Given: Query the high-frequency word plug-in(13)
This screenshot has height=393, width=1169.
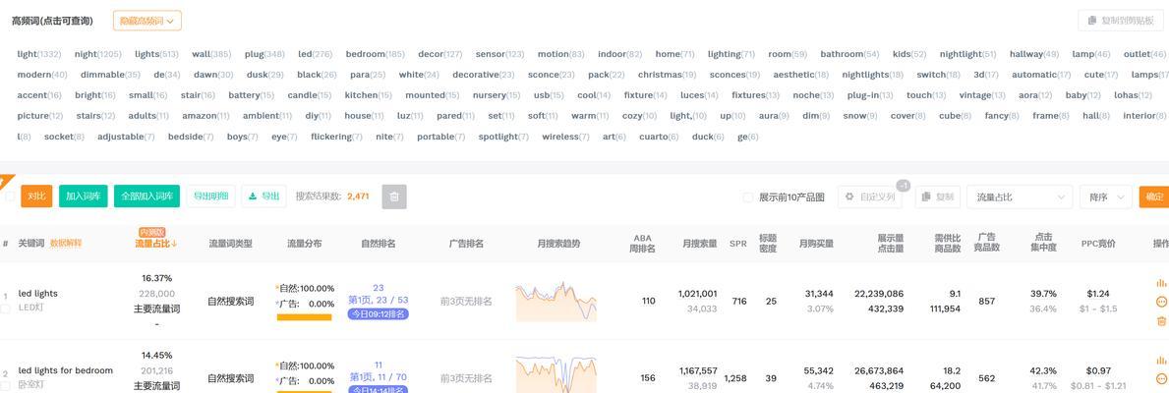Looking at the screenshot, I should pyautogui.click(x=869, y=96).
